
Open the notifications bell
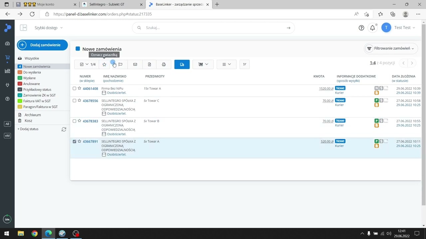pos(372,28)
